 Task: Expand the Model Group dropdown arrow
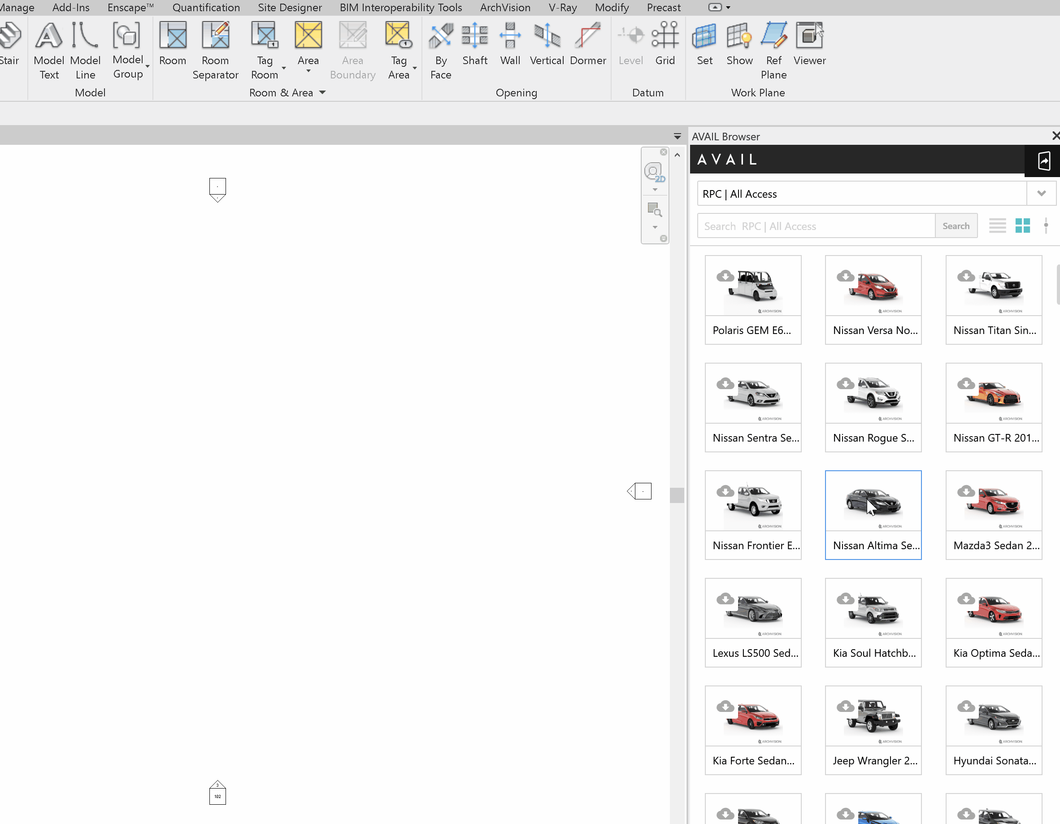pyautogui.click(x=148, y=66)
